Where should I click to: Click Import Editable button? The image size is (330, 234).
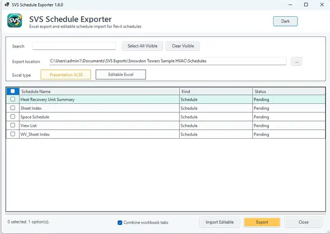220,222
